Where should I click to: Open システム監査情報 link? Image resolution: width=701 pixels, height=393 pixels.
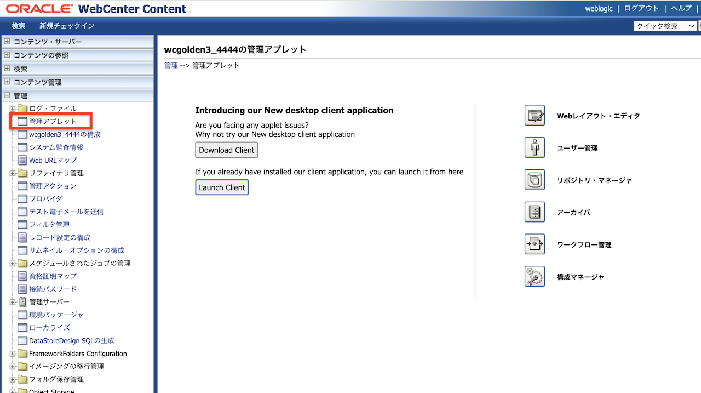[x=56, y=147]
